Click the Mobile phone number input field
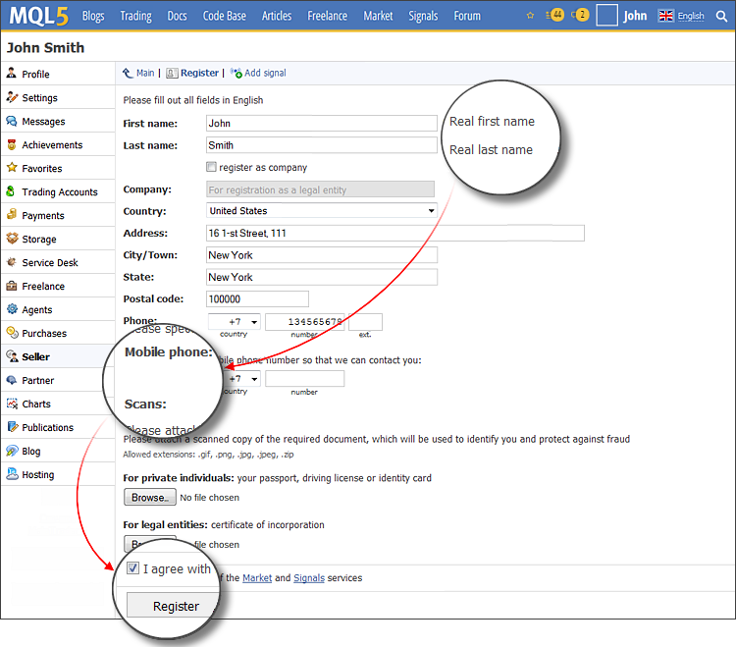 click(x=304, y=378)
